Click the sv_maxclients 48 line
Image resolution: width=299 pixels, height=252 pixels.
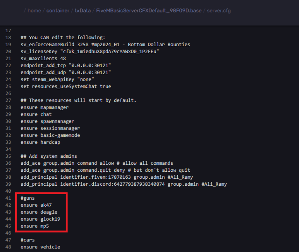[x=43, y=59]
